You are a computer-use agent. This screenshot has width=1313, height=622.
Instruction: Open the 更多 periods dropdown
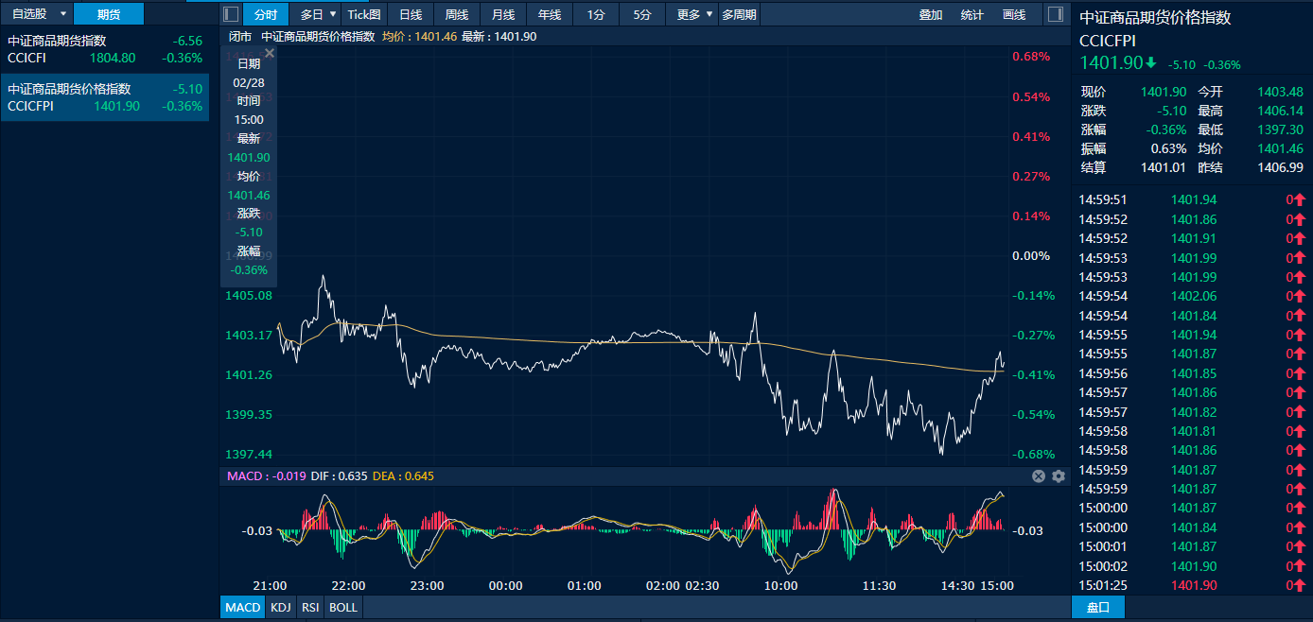point(694,14)
